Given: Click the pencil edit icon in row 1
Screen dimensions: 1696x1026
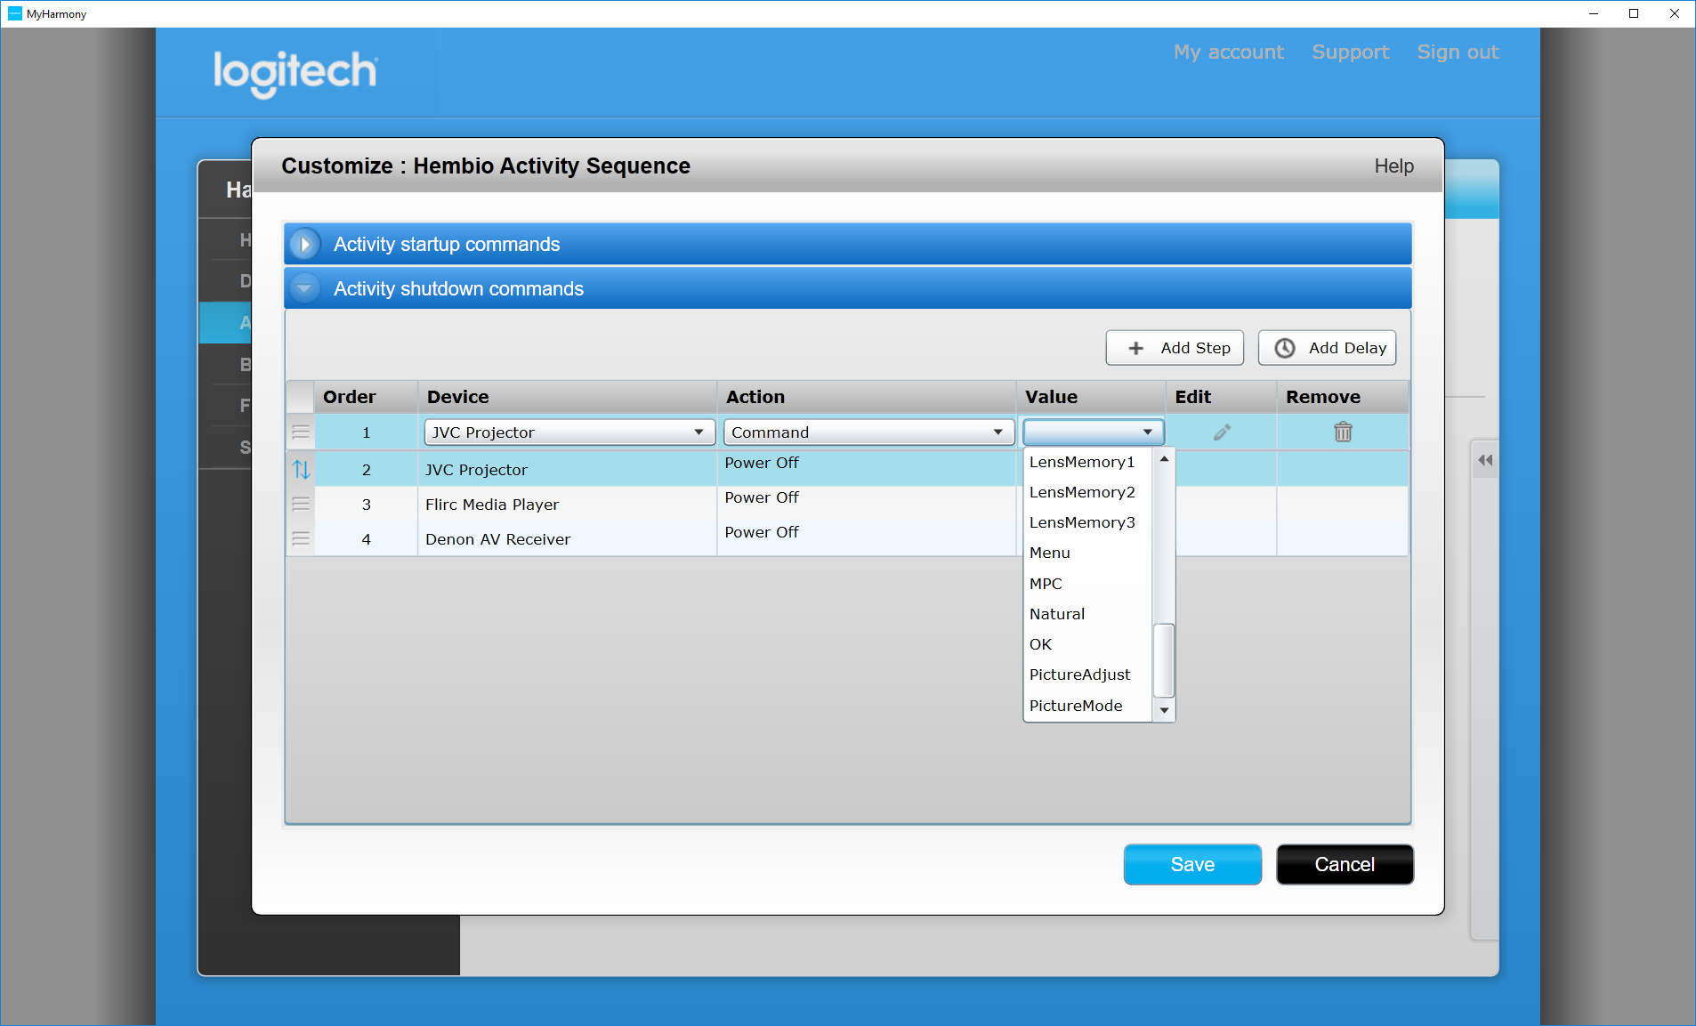Looking at the screenshot, I should (1222, 432).
